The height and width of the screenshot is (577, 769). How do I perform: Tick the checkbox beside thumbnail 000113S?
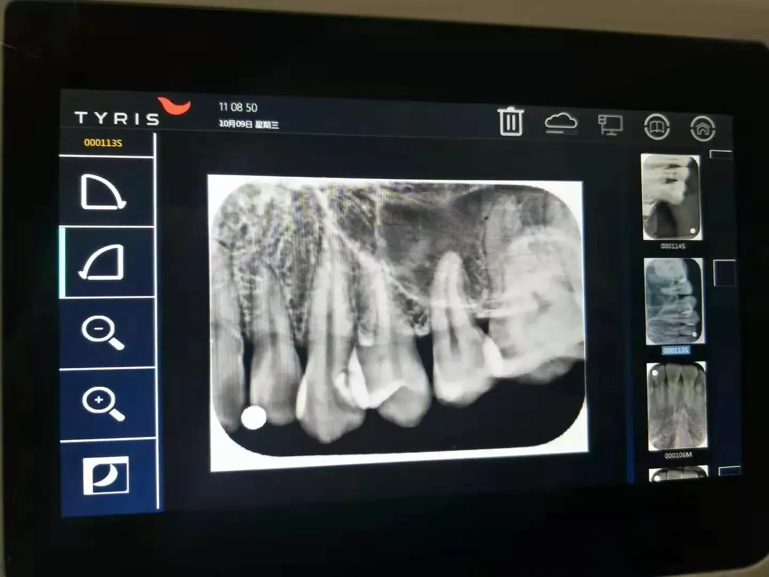[x=724, y=273]
